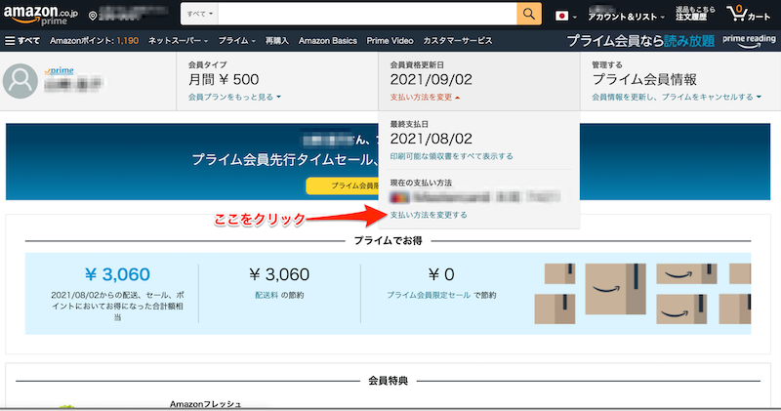Viewport: 781px width, 411px height.
Task: Open Prime Video in navigation bar
Action: coord(390,41)
